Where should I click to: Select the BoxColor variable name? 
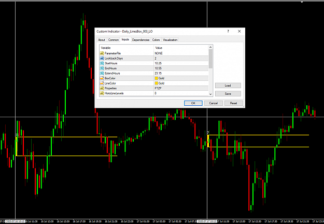tap(110, 78)
